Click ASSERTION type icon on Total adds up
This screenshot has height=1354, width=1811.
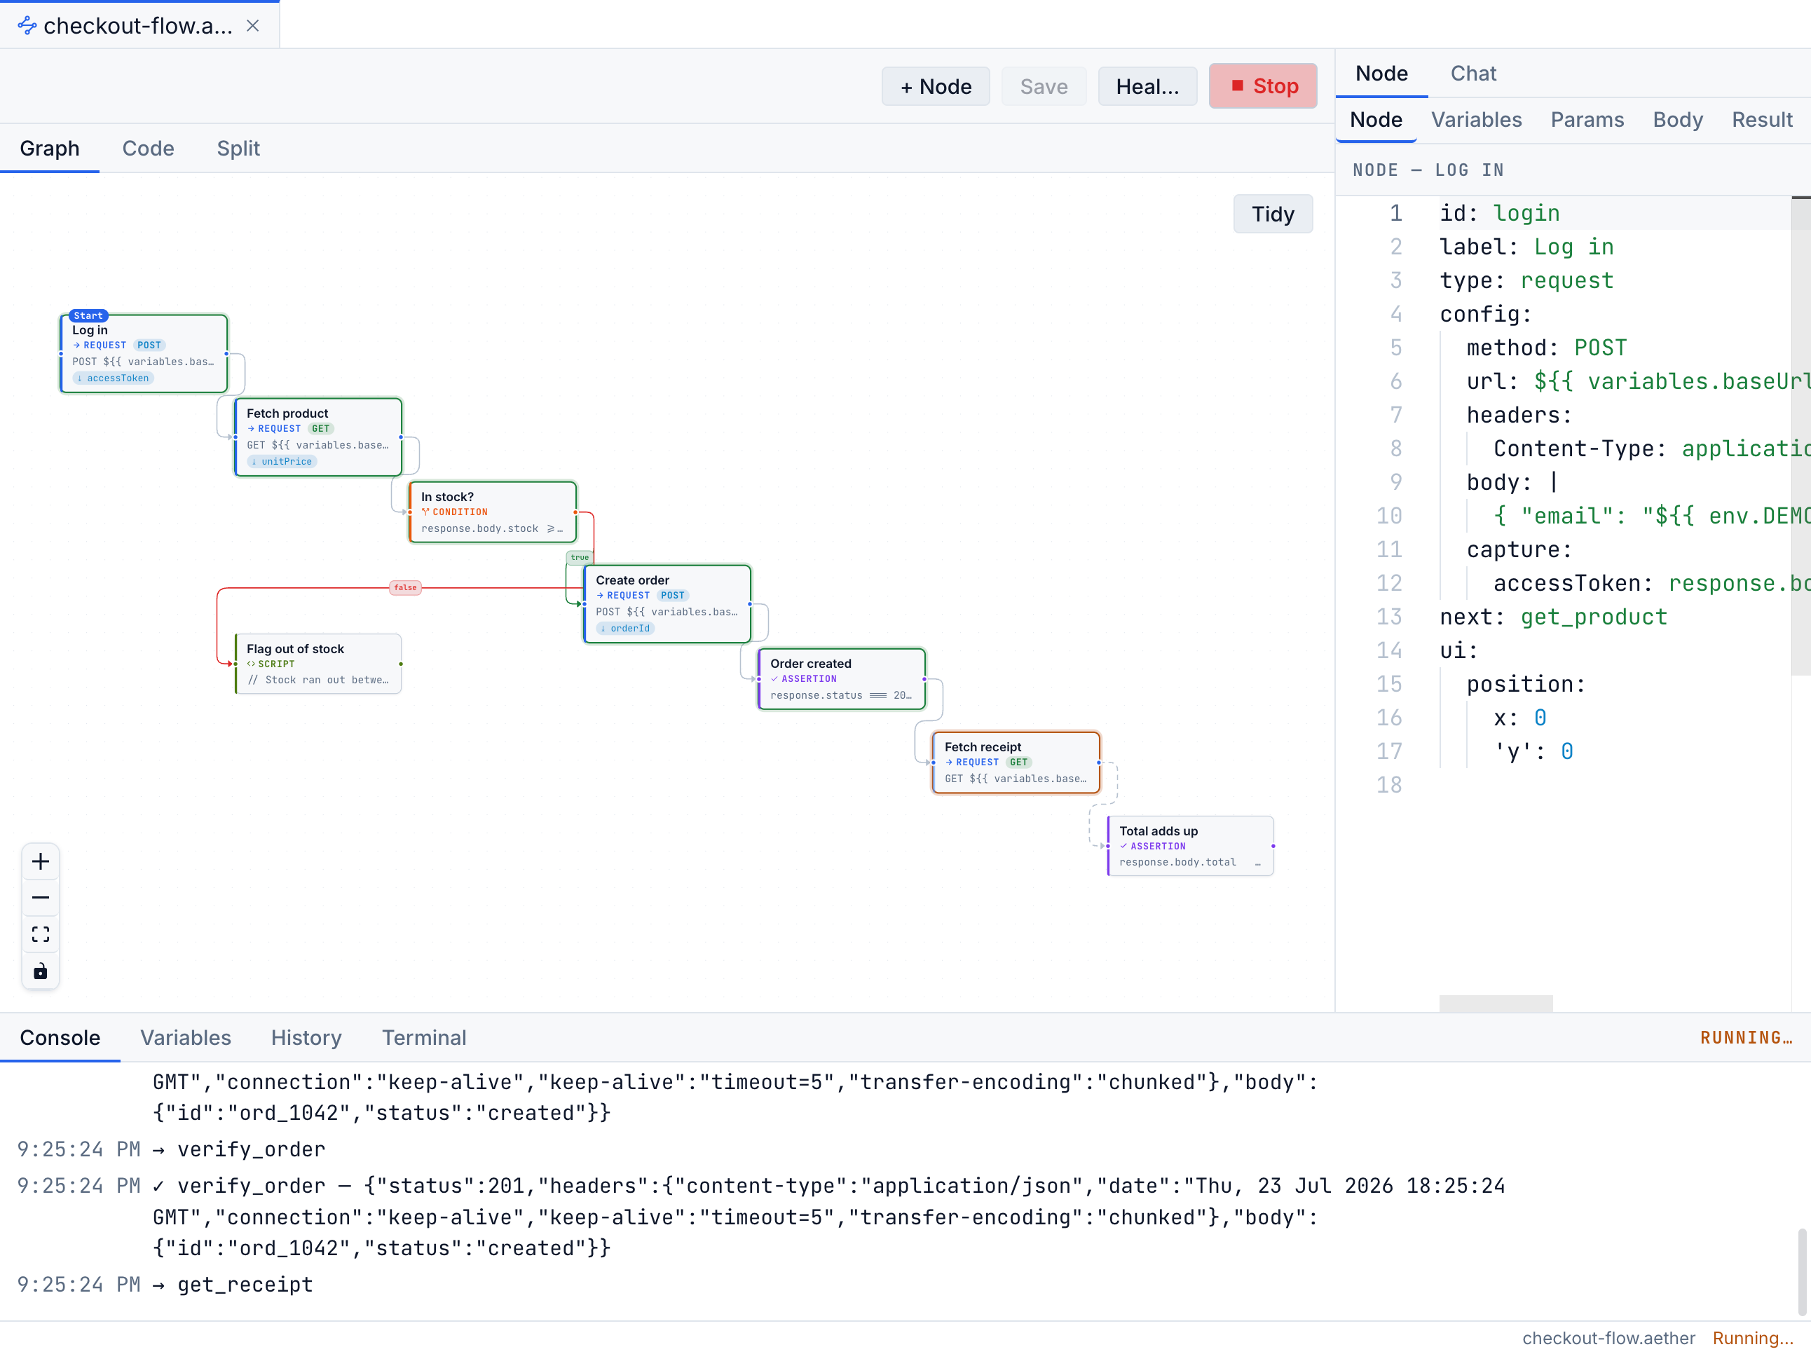[x=1123, y=847]
